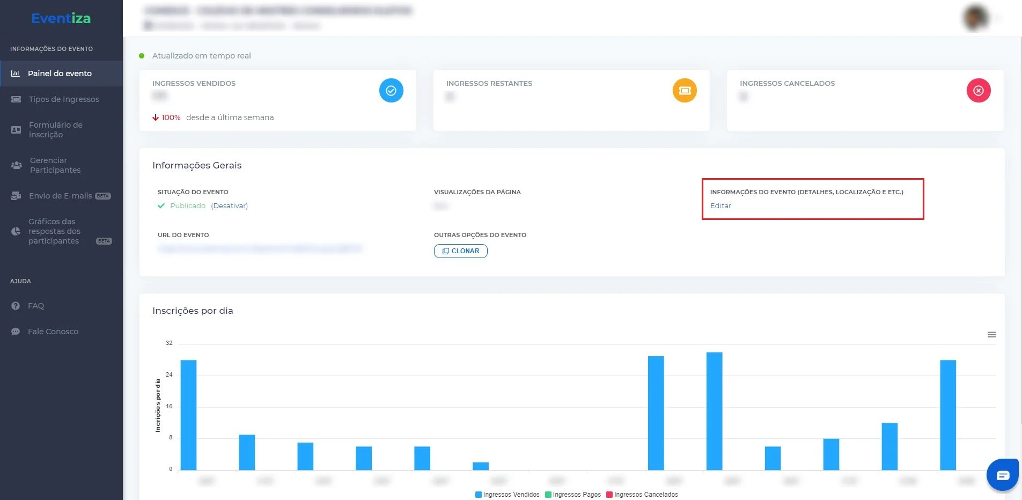Click Fale Conosco in help section
Screen dimensions: 1022x500
pyautogui.click(x=53, y=332)
